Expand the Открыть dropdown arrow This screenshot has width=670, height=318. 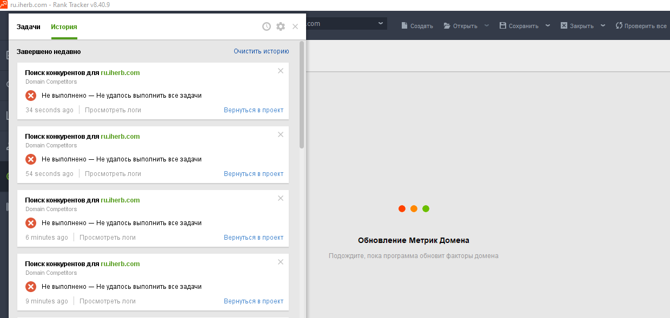tap(486, 25)
